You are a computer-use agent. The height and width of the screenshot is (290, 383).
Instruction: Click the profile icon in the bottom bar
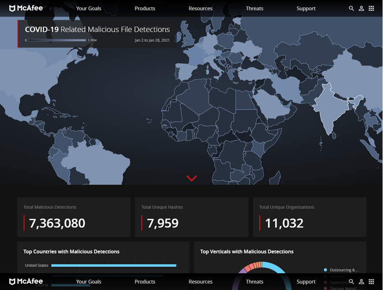point(361,281)
